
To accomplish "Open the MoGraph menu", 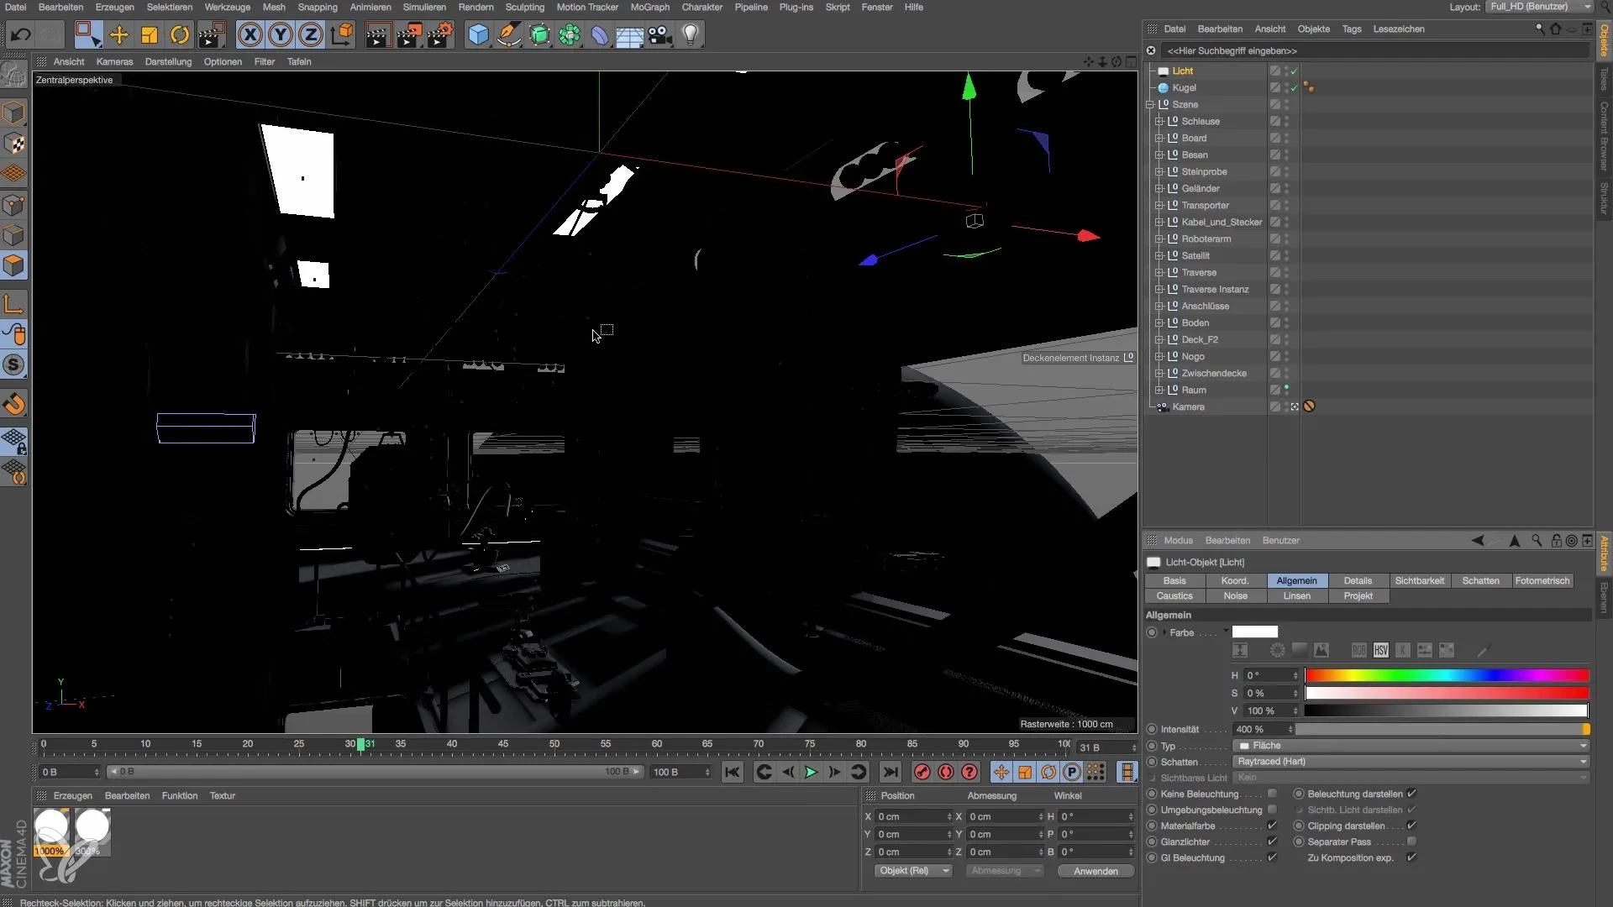I will pos(649,7).
